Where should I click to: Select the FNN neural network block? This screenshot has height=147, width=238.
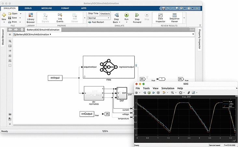coord(109,67)
